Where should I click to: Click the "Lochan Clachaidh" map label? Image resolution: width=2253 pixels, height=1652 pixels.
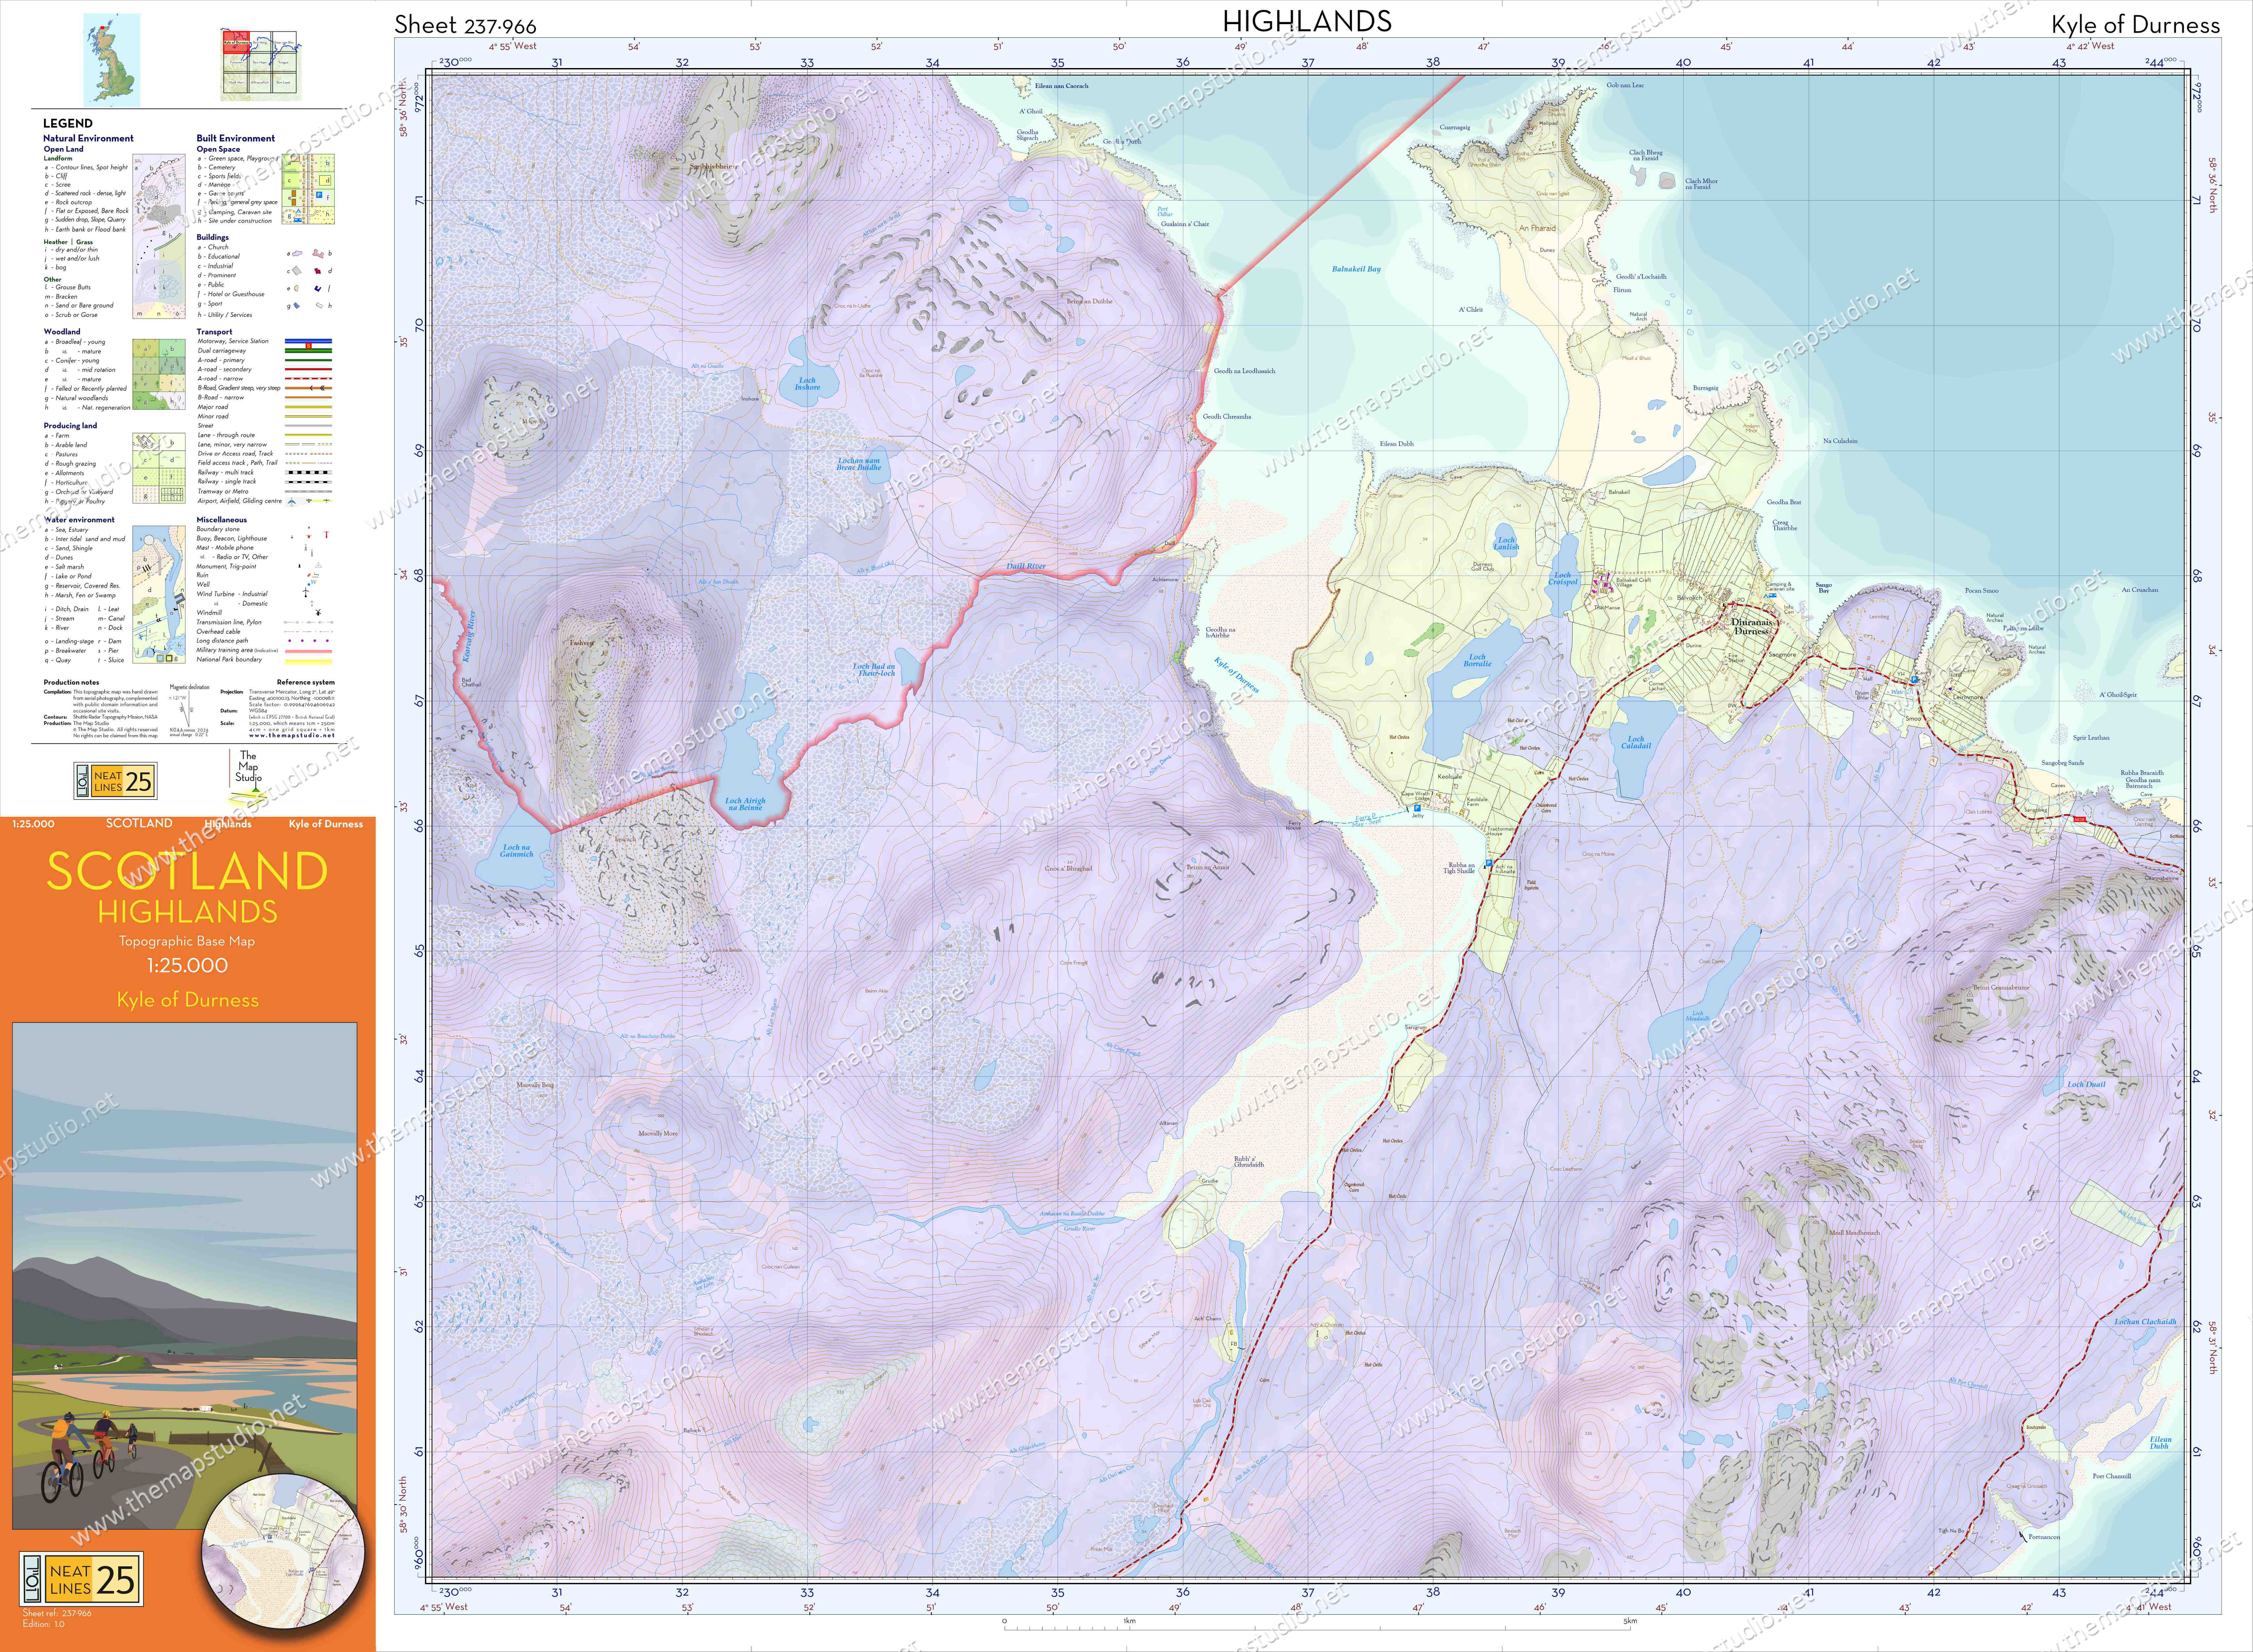pos(2145,1322)
